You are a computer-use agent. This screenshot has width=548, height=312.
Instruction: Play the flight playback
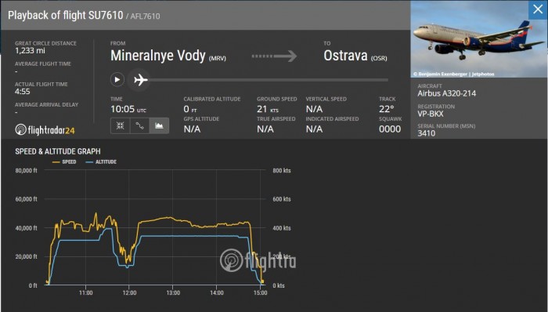pyautogui.click(x=117, y=80)
